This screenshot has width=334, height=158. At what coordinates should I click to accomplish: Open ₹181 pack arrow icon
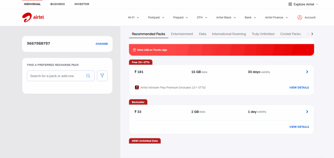coord(307,72)
